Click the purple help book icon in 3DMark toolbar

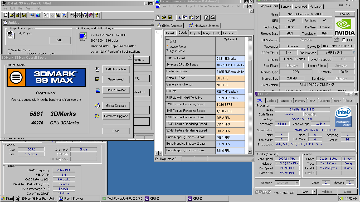click(x=90, y=15)
